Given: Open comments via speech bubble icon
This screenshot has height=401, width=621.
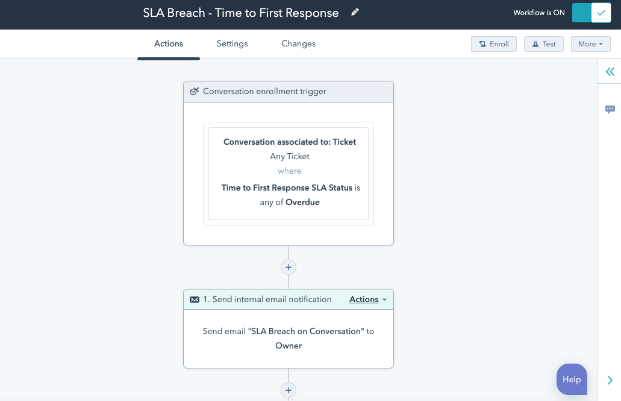Looking at the screenshot, I should pos(610,110).
